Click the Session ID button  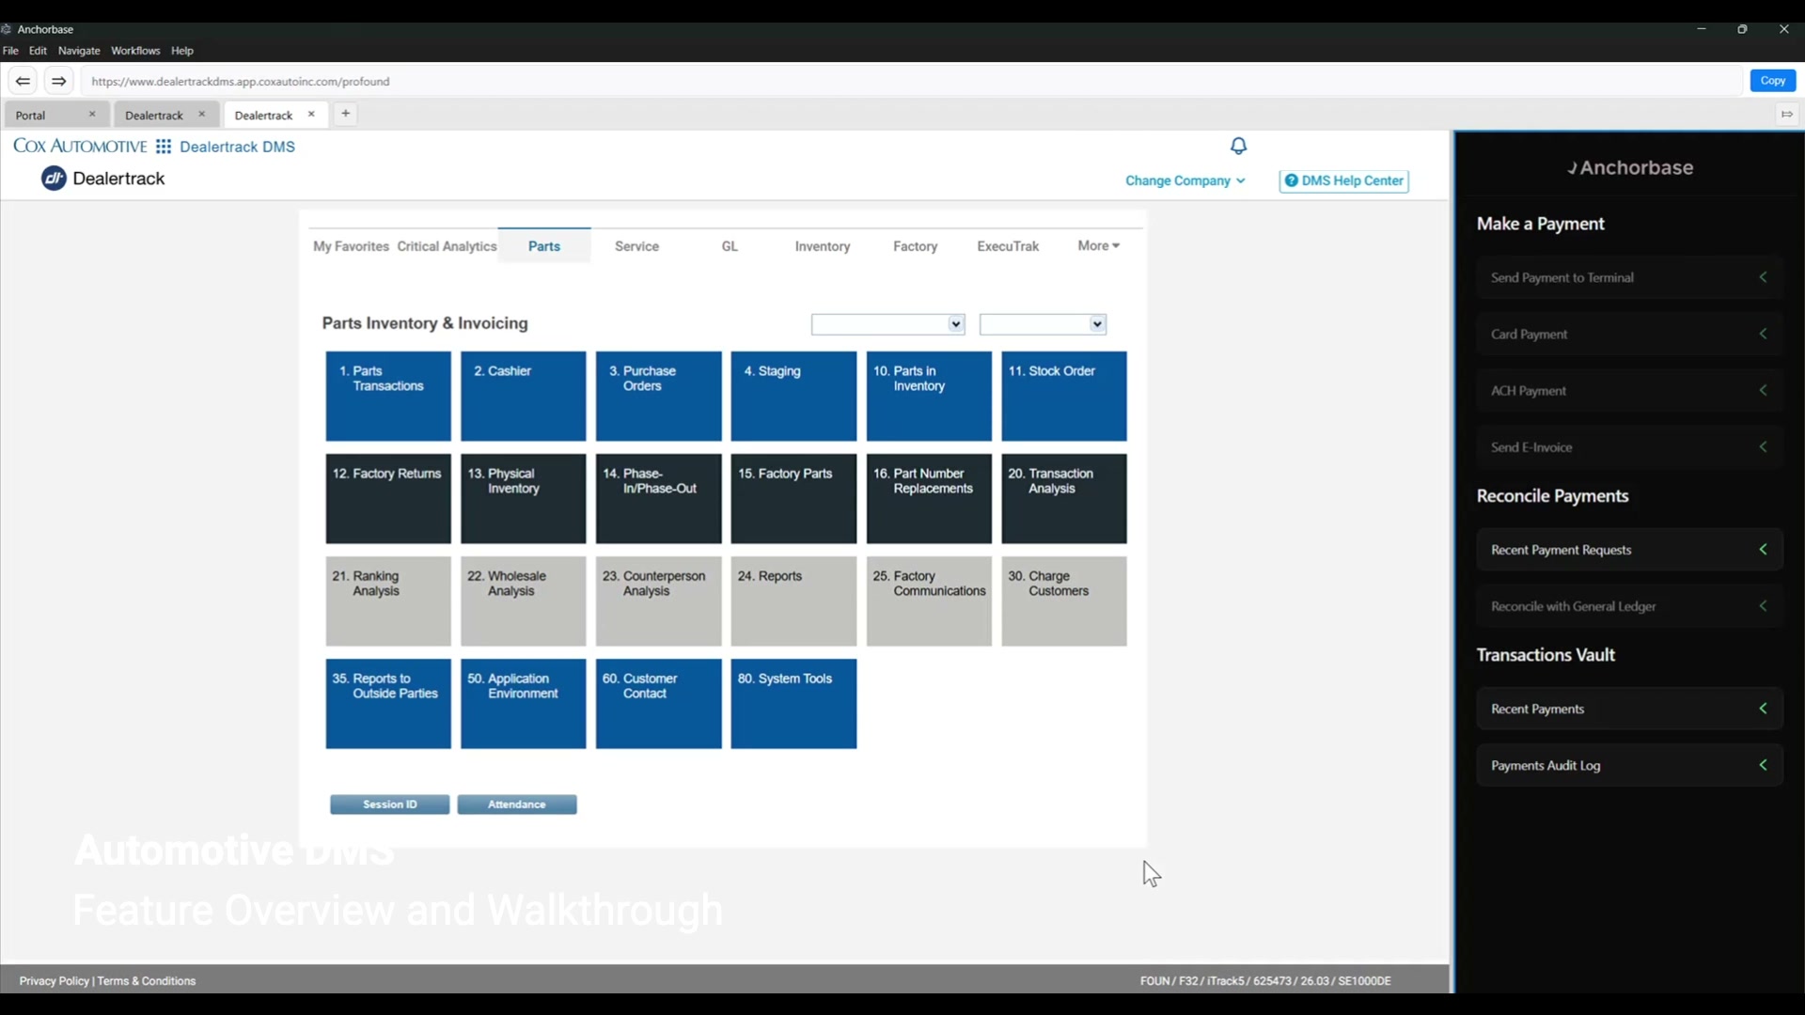389,804
